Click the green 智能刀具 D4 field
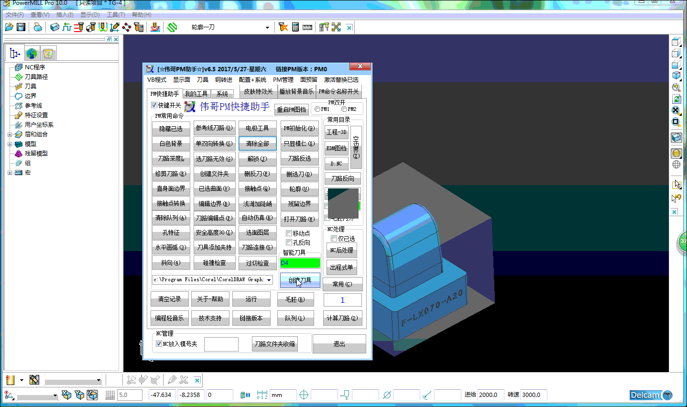 [x=300, y=263]
